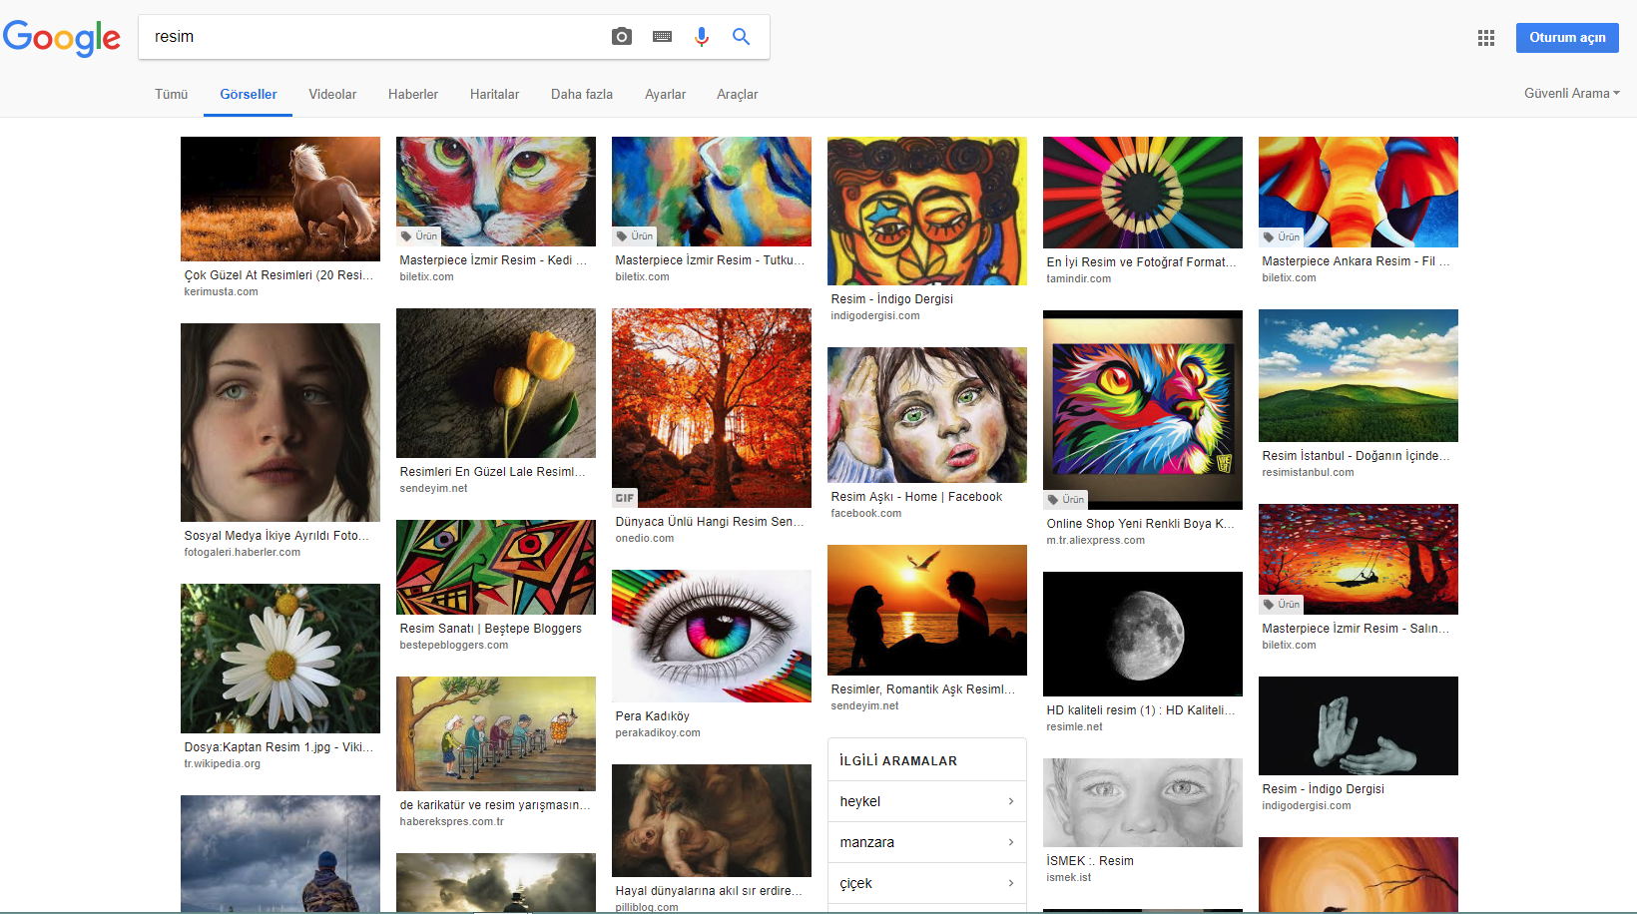1637x914 pixels.
Task: Open the freckled girl portrait image
Action: pos(280,422)
